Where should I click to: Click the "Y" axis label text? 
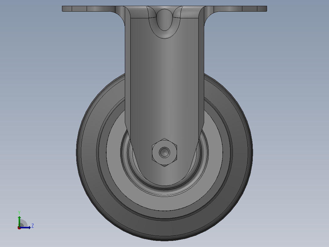coord(19,213)
